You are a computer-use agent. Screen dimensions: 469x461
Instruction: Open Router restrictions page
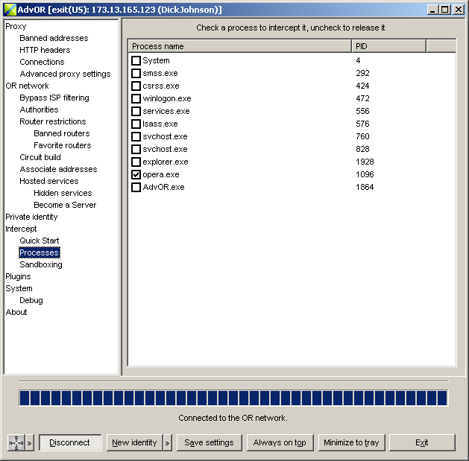coord(53,121)
